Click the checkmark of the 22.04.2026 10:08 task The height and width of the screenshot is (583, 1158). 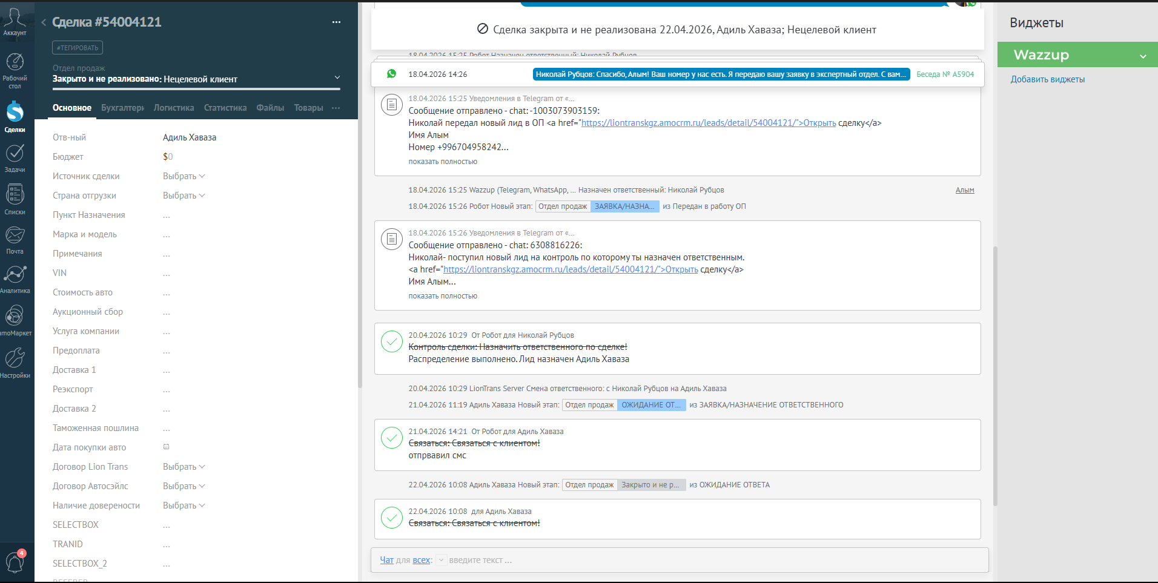click(x=392, y=518)
